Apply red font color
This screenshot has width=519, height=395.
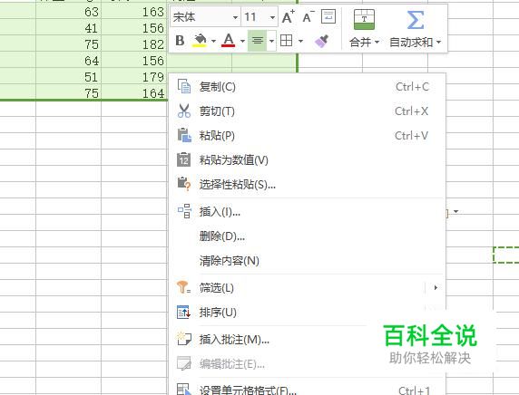(229, 41)
